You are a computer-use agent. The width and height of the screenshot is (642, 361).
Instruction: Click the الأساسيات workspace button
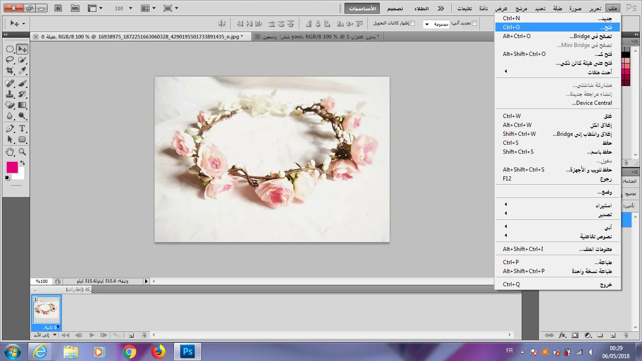[x=363, y=8]
